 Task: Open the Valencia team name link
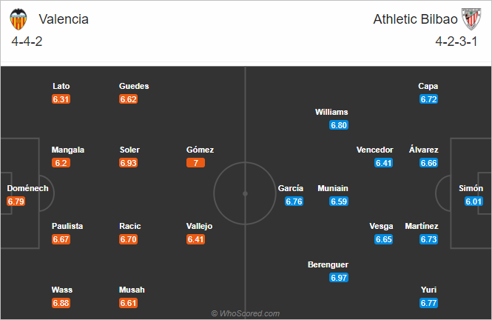tap(64, 19)
